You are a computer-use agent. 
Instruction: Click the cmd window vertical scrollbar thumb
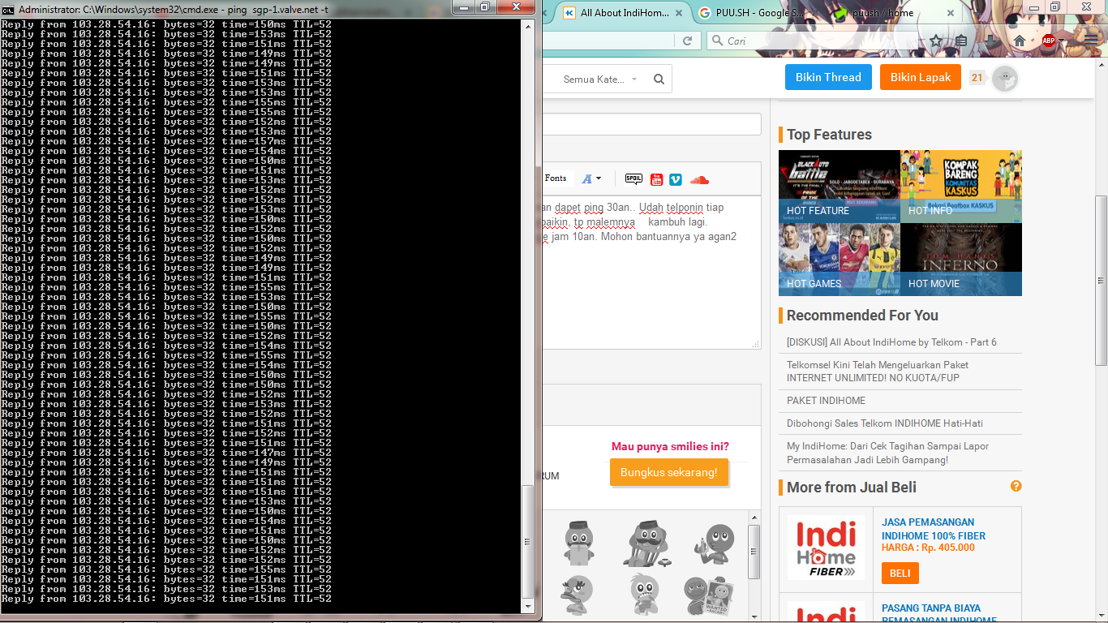[x=528, y=541]
